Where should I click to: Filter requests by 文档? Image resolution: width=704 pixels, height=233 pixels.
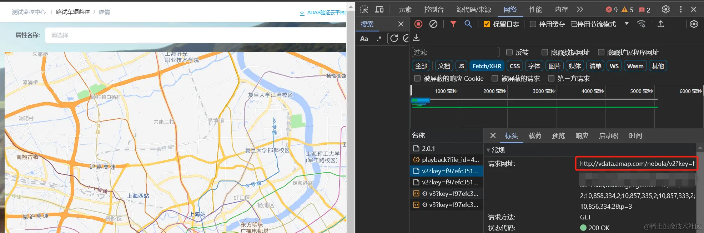(444, 66)
